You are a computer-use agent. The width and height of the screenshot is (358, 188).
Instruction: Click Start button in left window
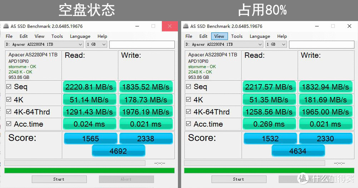point(59,179)
